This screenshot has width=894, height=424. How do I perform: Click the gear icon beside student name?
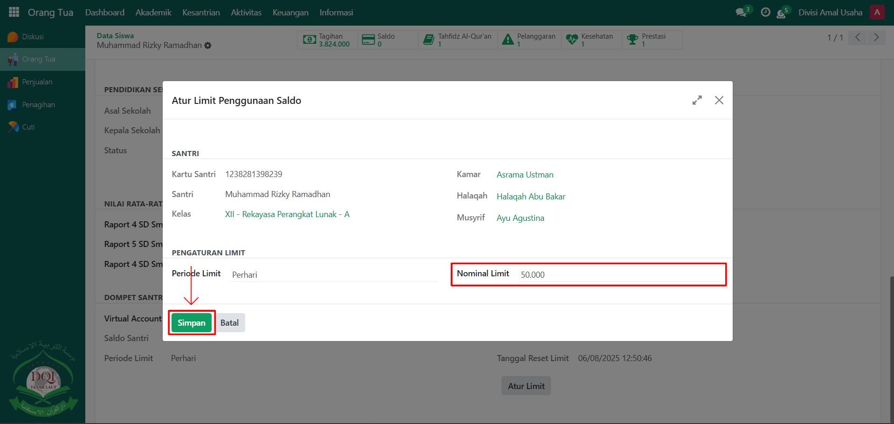208,46
